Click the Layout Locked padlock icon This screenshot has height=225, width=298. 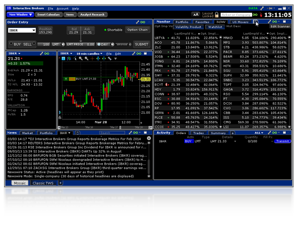(x=217, y=15)
